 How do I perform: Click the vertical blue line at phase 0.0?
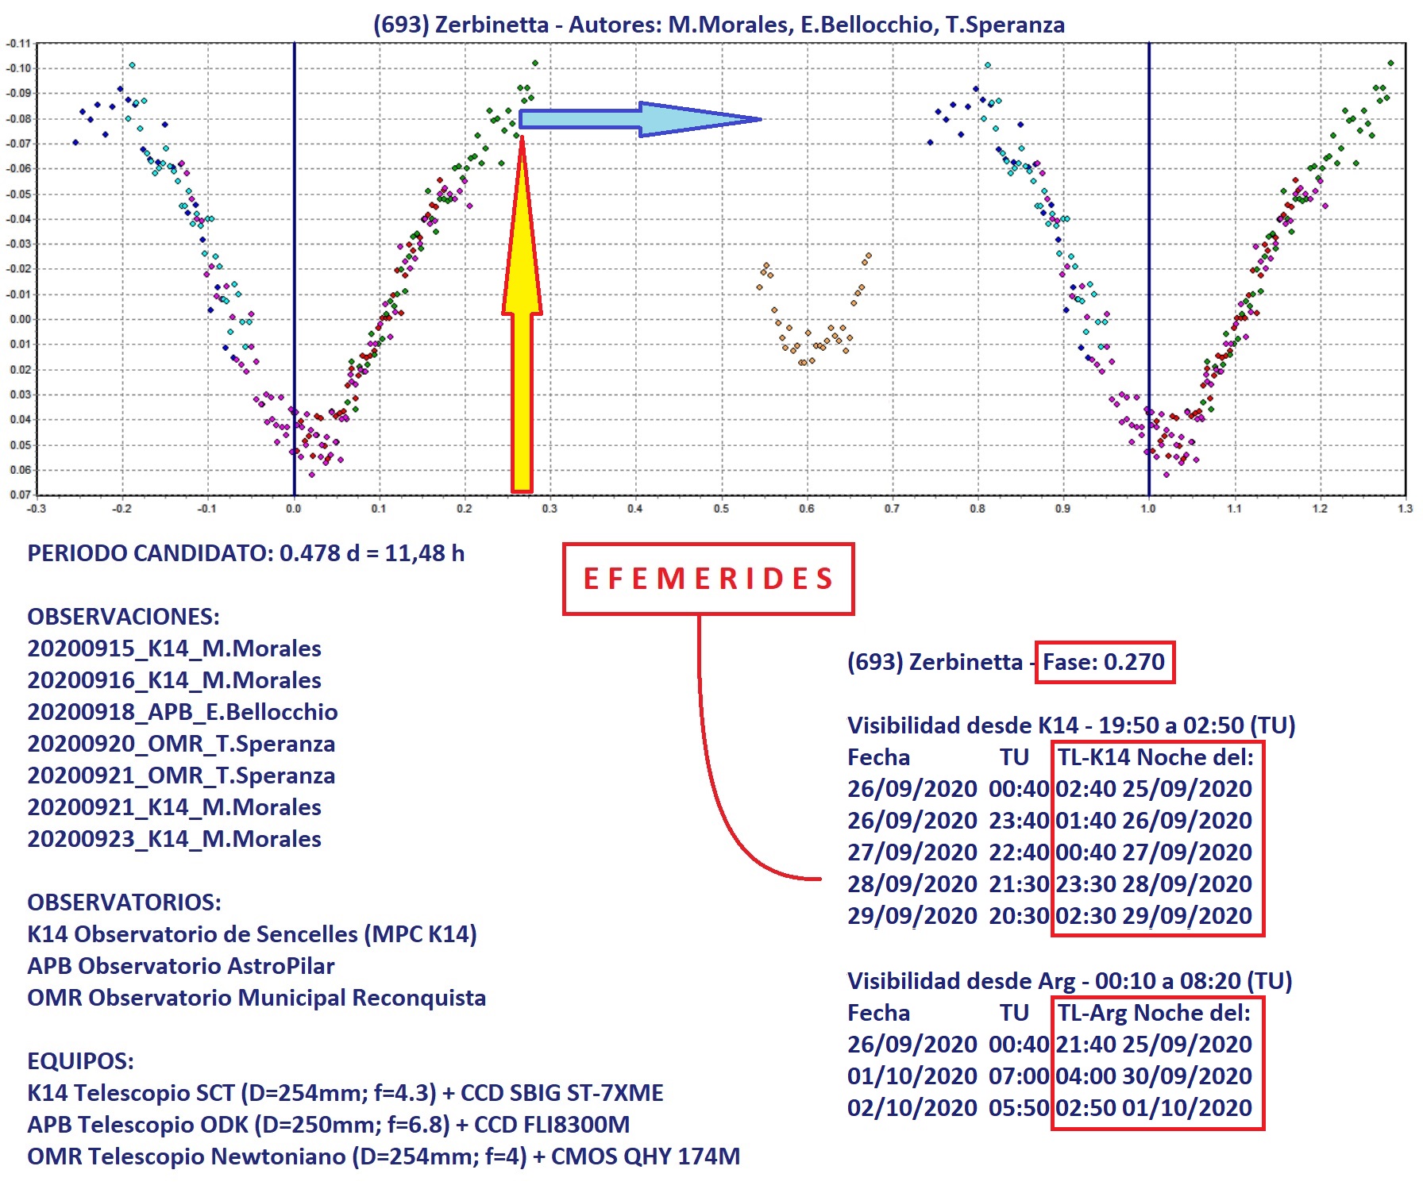(x=294, y=238)
